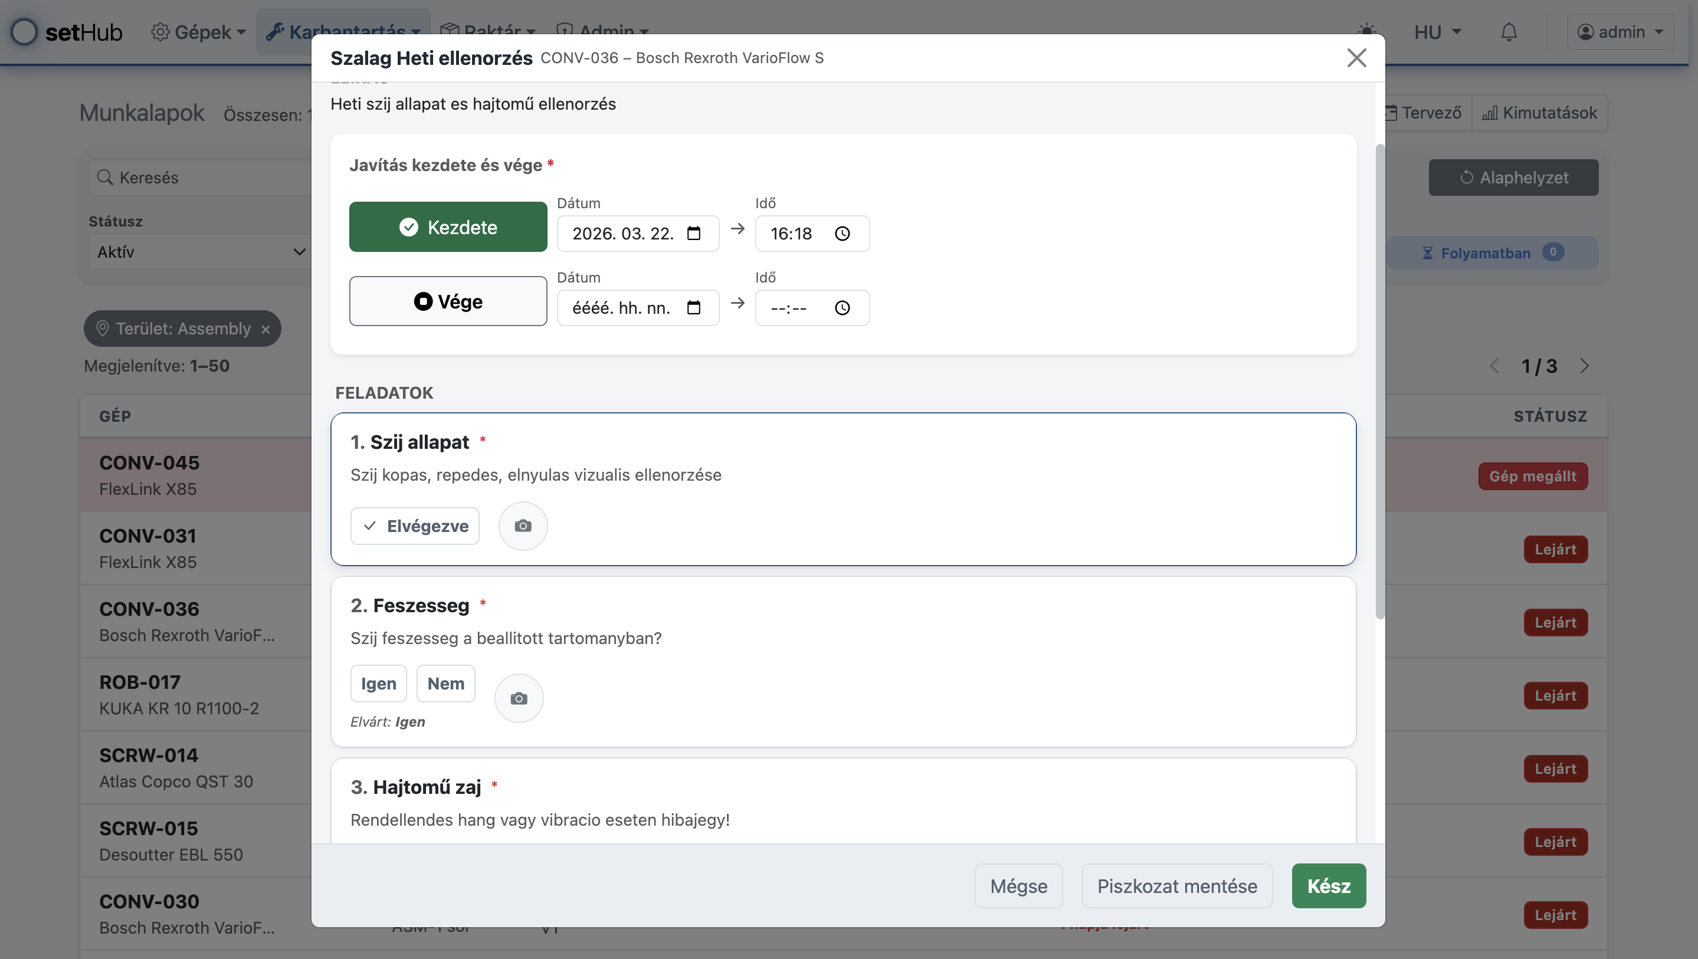The height and width of the screenshot is (959, 1698).
Task: Click camera icon for Feszesseg task
Action: [x=519, y=698]
